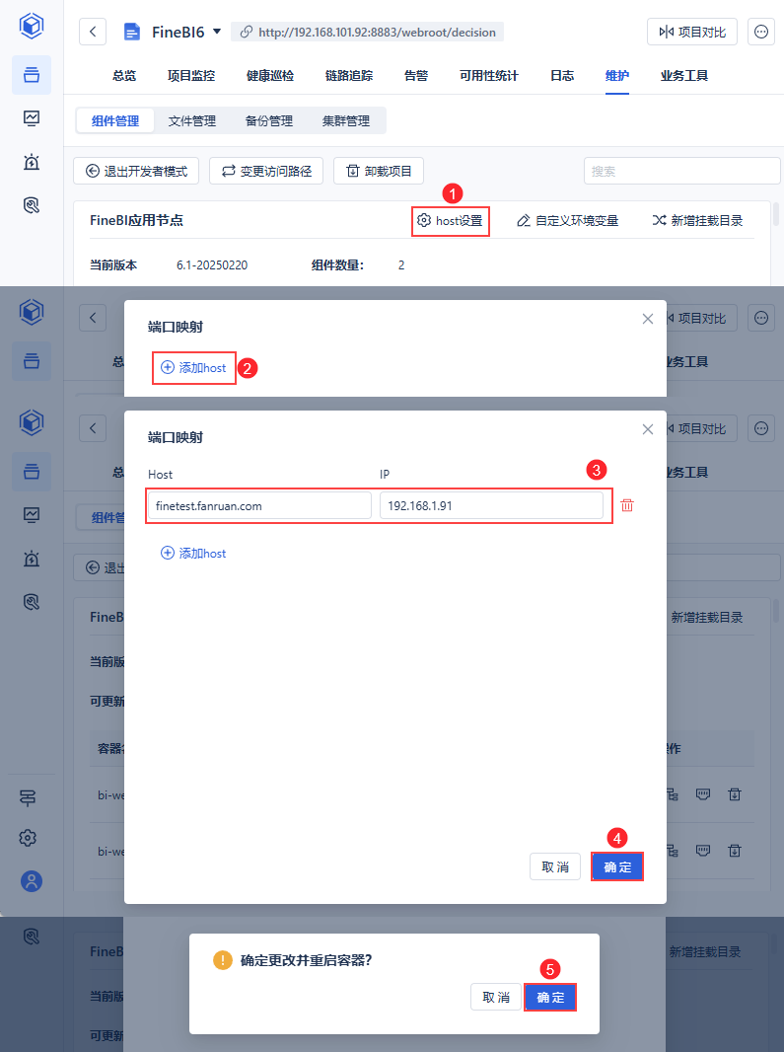This screenshot has width=784, height=1052.
Task: Open the highlighted project list icon in top sidebar
Action: (32, 74)
